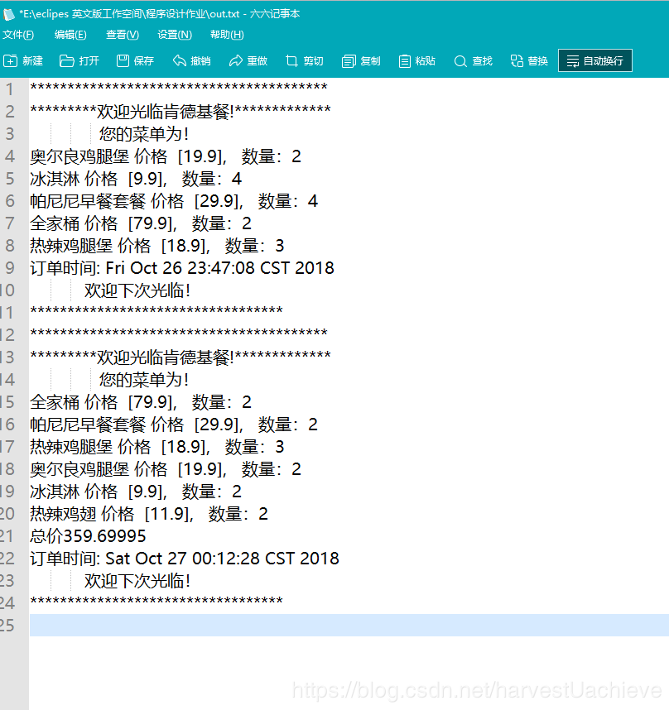This screenshot has height=710, width=669.
Task: Click '欢迎下次光临!' on line 10
Action: [137, 290]
